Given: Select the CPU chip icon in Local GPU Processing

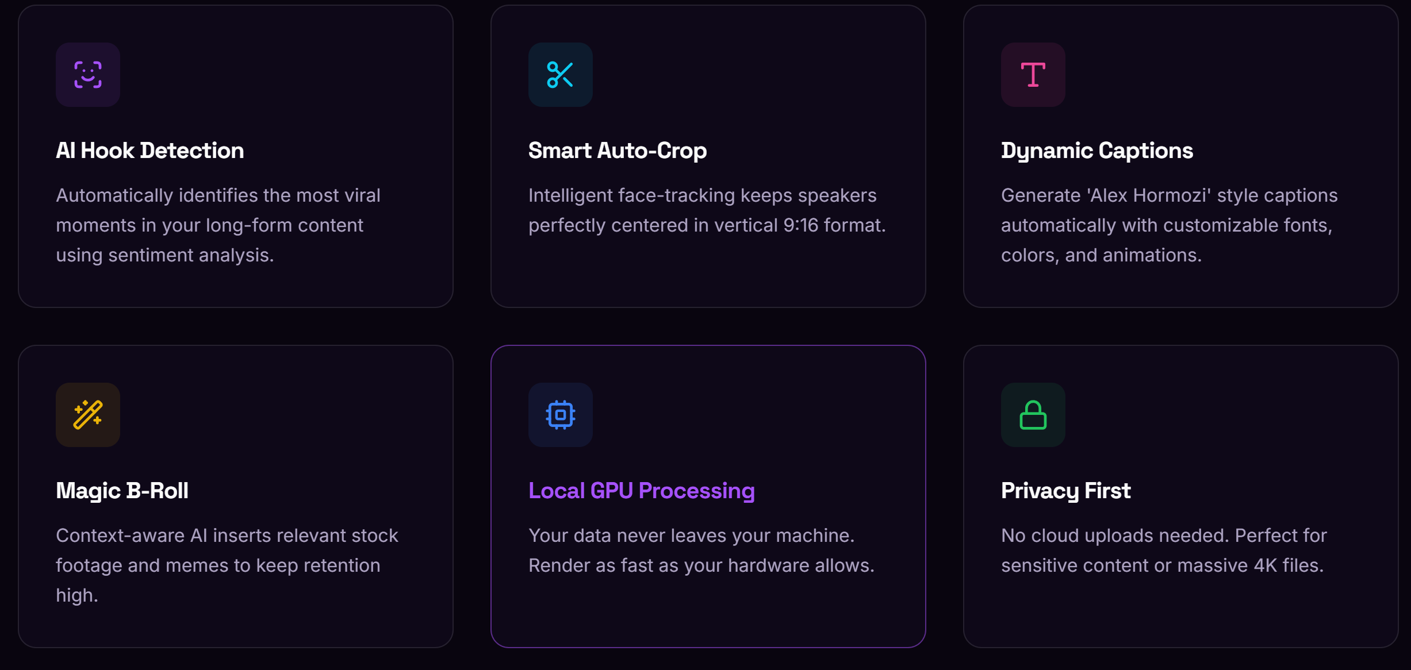Looking at the screenshot, I should 560,414.
